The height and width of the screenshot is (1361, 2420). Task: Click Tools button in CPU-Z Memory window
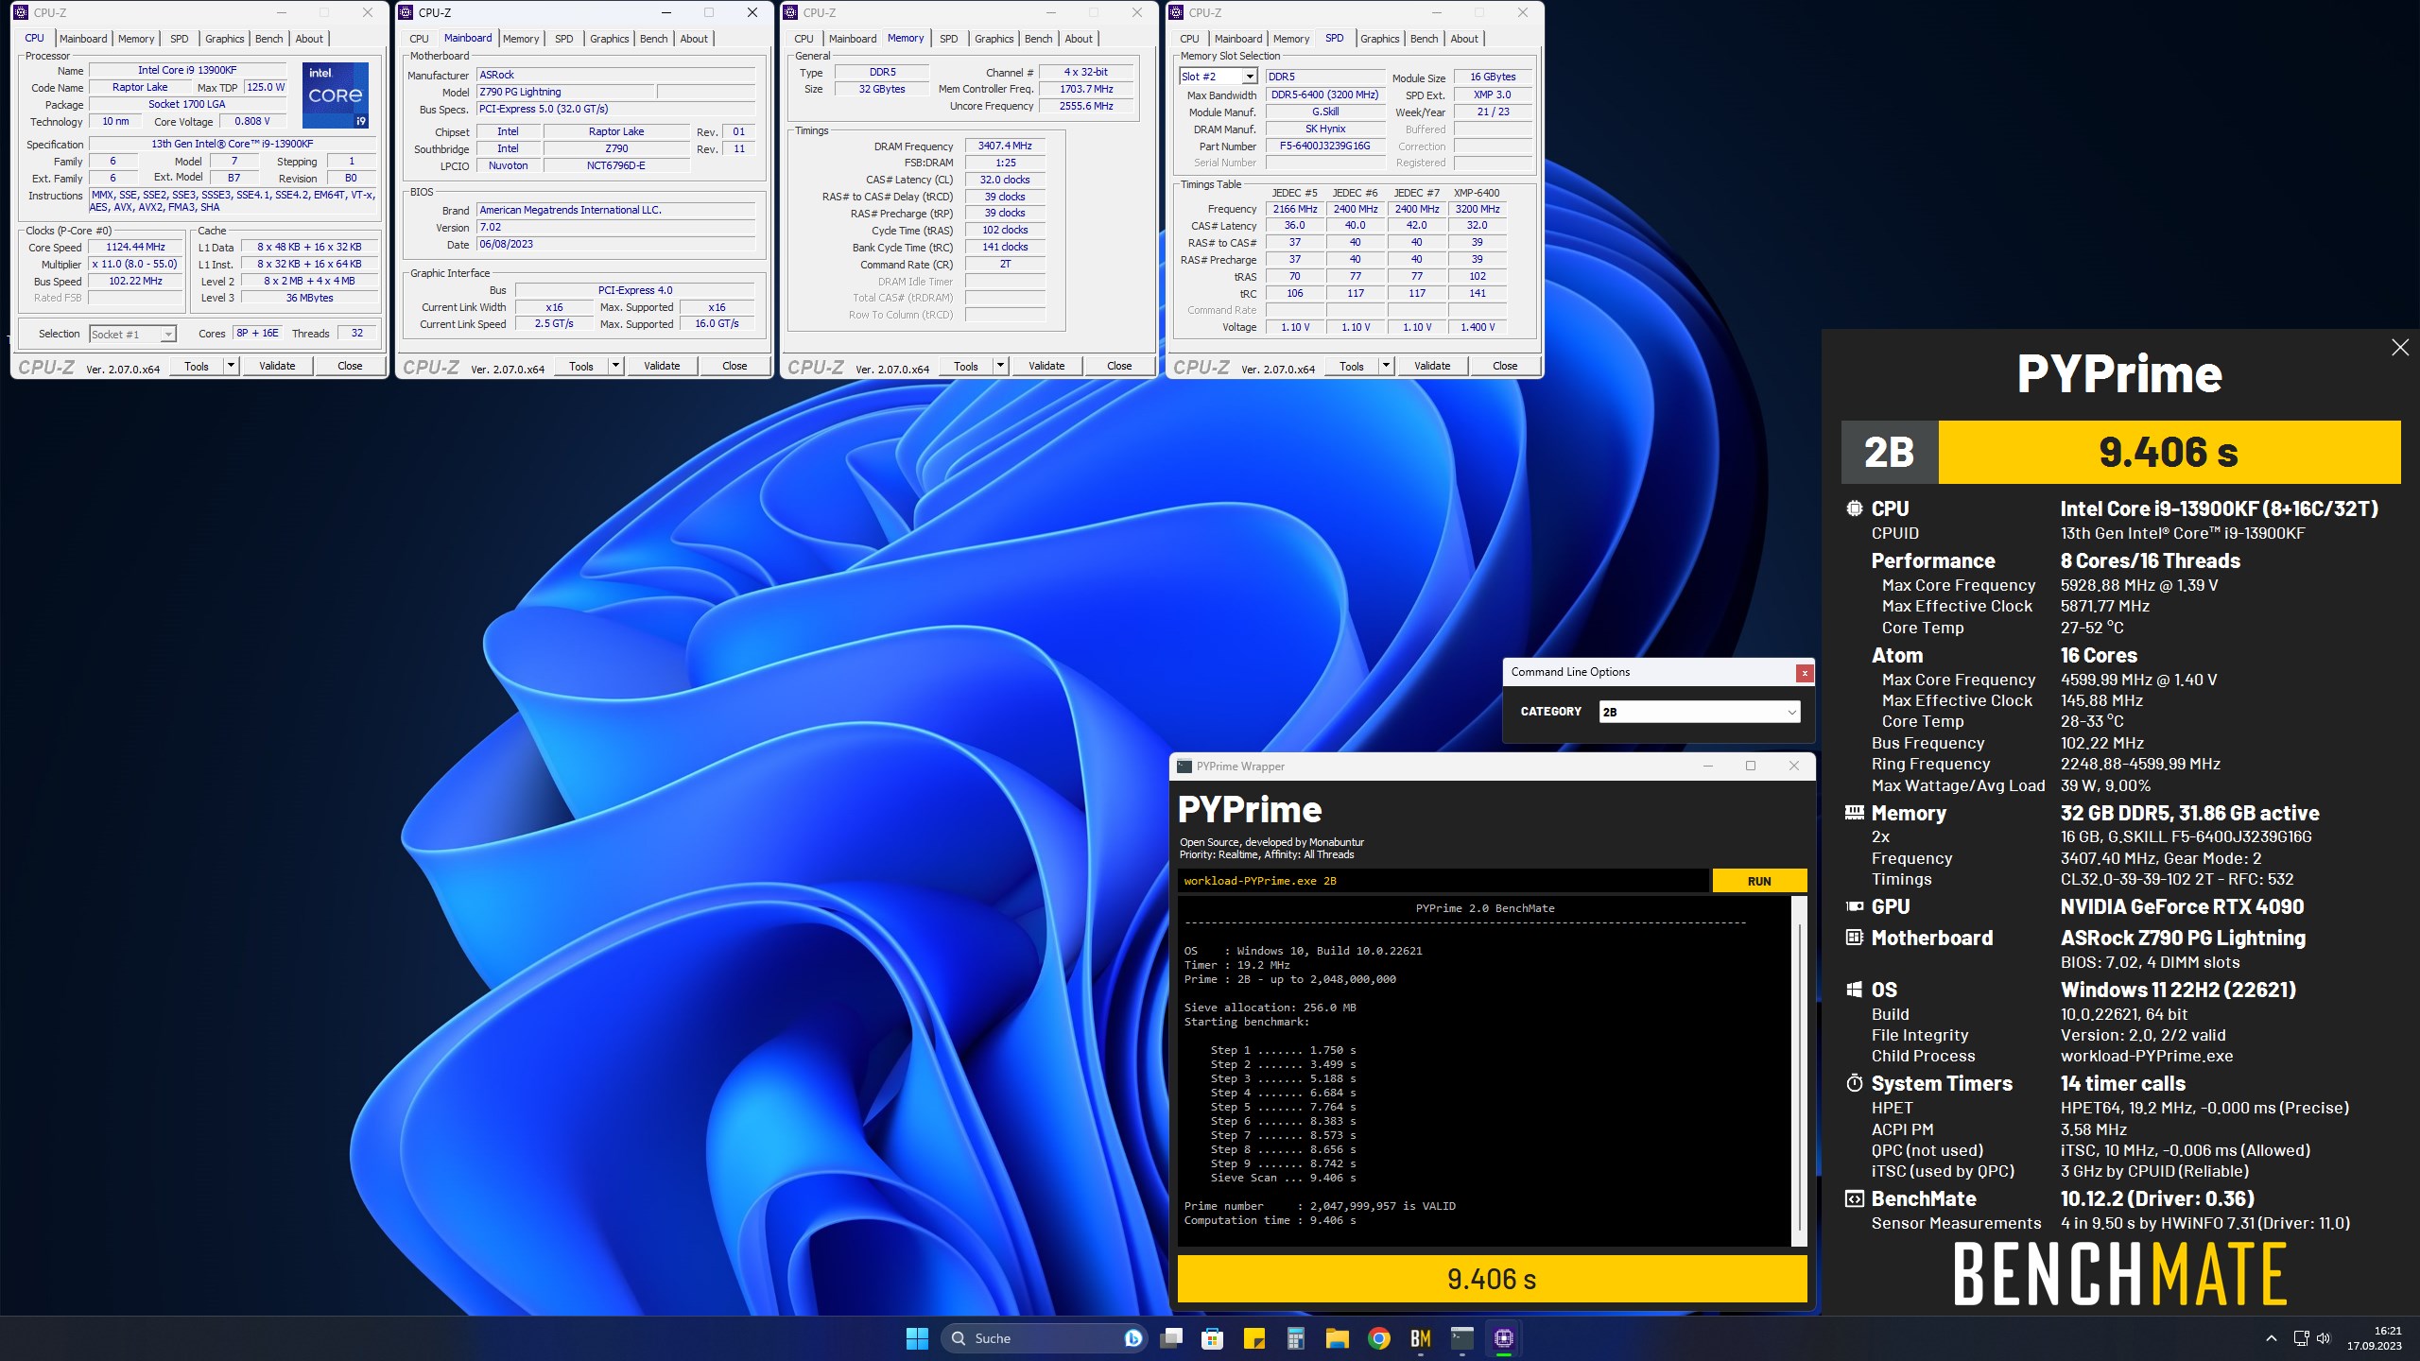pos(966,366)
